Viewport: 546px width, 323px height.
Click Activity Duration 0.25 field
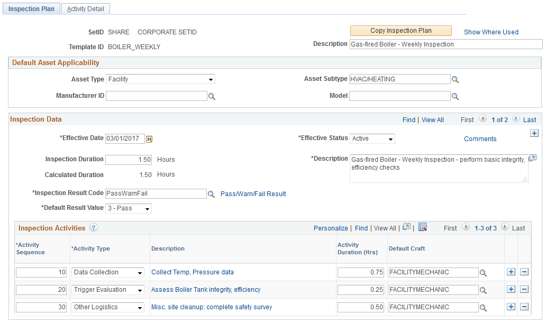point(361,290)
